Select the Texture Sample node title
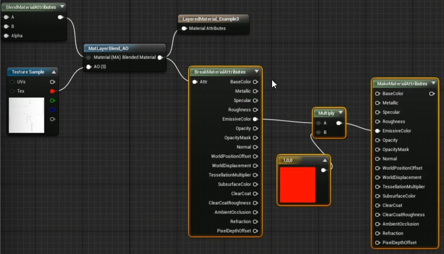 click(x=28, y=72)
